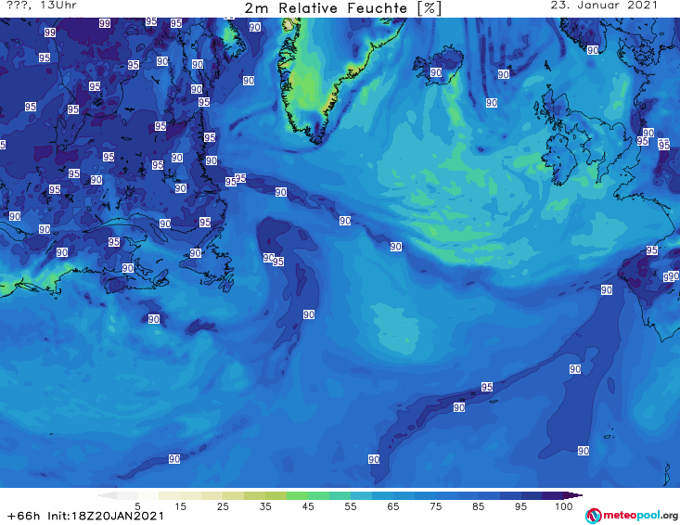Click the "+66h Init:18Z20JAN2021" forecast text
The image size is (680, 525).
pos(85,516)
